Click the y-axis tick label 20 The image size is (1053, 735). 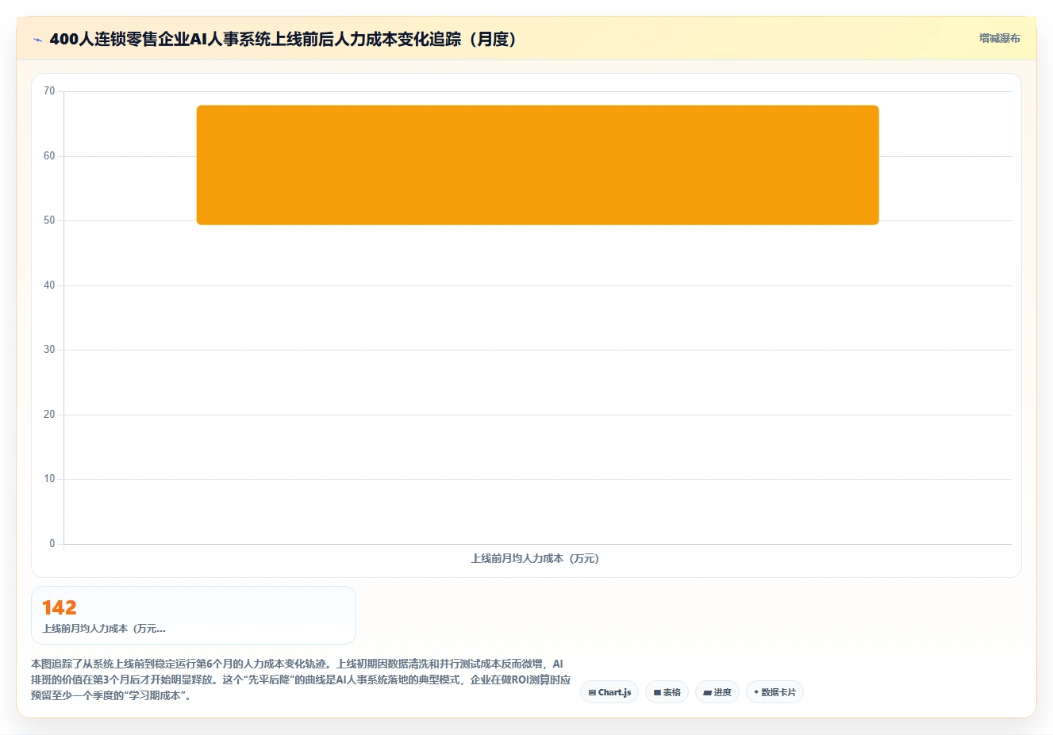click(49, 415)
